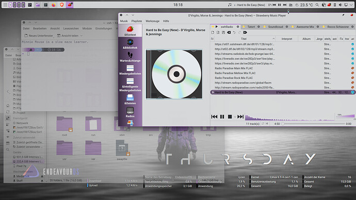Open the Radios sidebar section
Image resolution: width=356 pixels, height=200 pixels.
(130, 112)
